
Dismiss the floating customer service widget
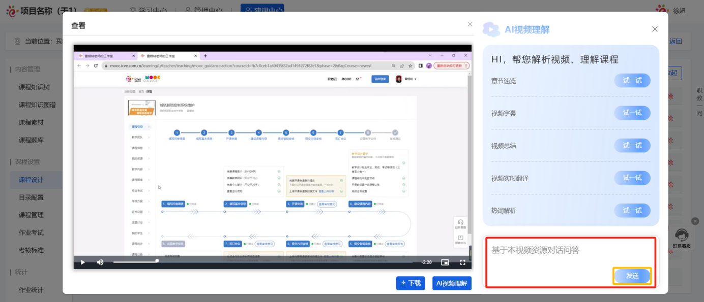tap(695, 221)
